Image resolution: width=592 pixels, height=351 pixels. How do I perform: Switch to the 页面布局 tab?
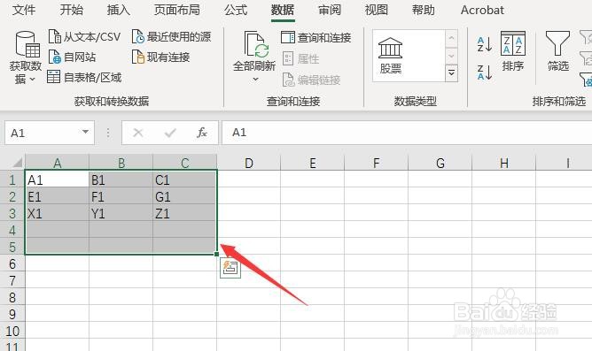(x=176, y=10)
